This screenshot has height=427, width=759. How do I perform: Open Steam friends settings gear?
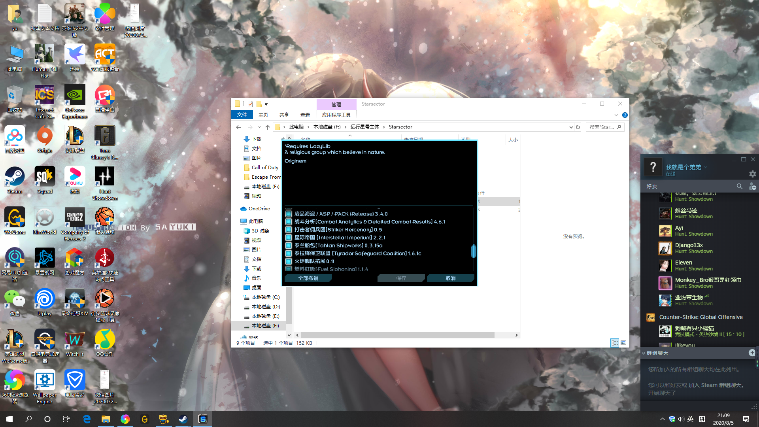point(752,174)
